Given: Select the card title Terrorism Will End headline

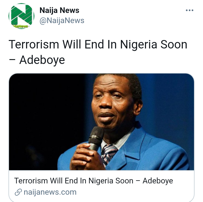Looking at the screenshot, I should [x=94, y=181].
